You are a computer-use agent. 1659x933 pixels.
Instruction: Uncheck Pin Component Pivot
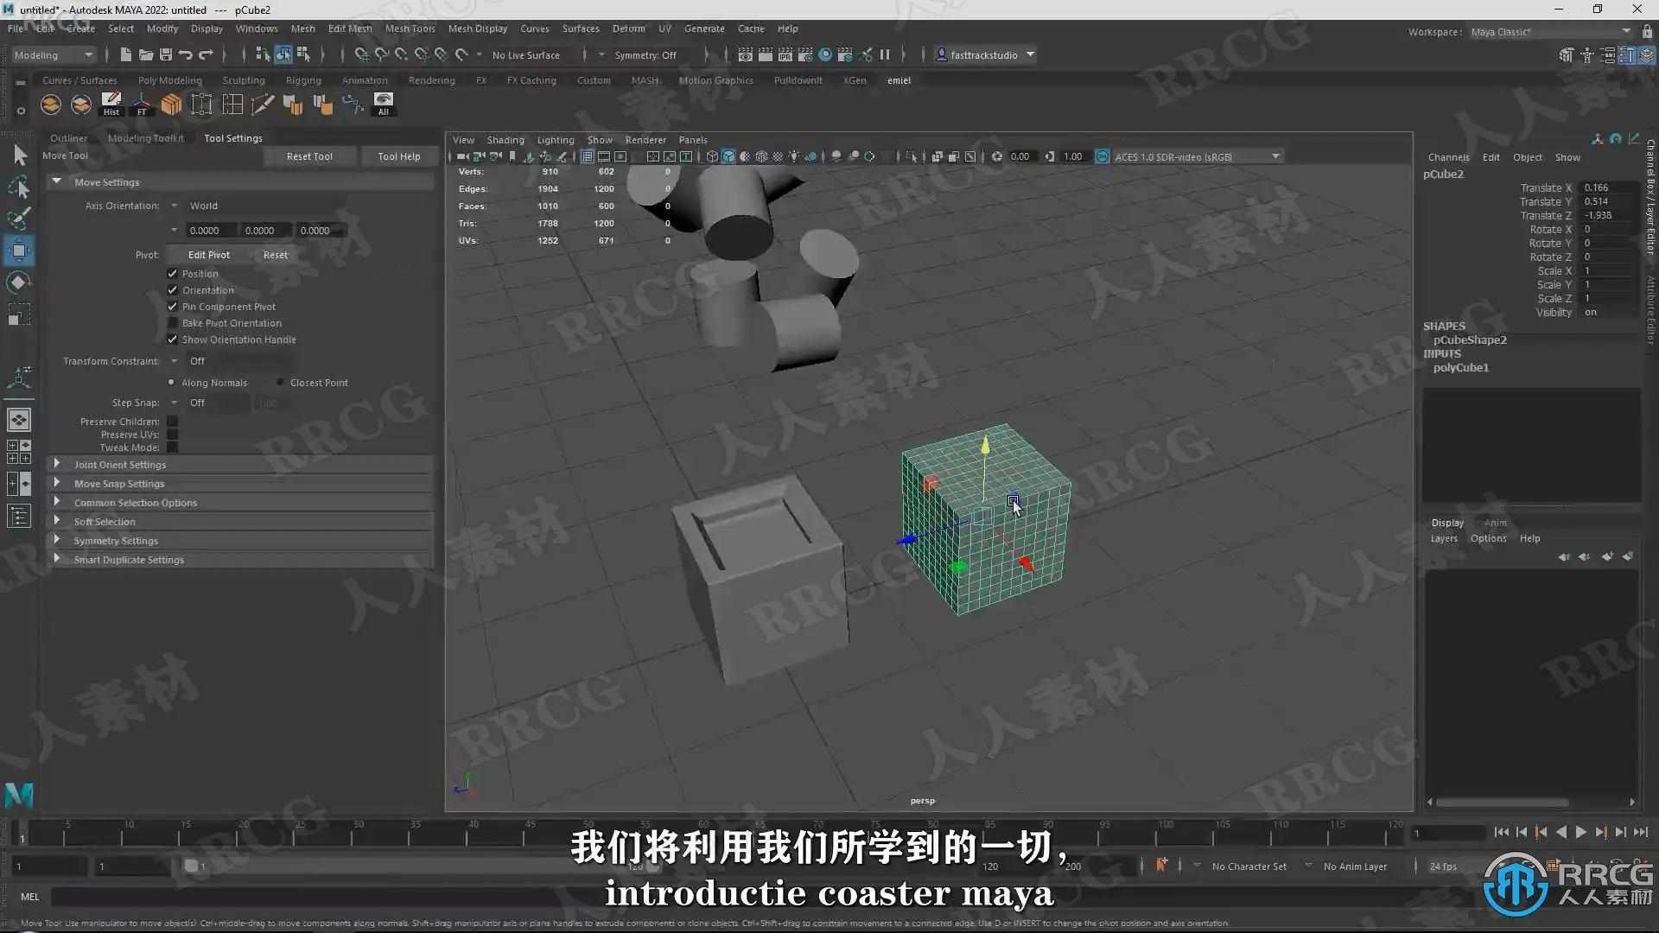click(x=173, y=307)
